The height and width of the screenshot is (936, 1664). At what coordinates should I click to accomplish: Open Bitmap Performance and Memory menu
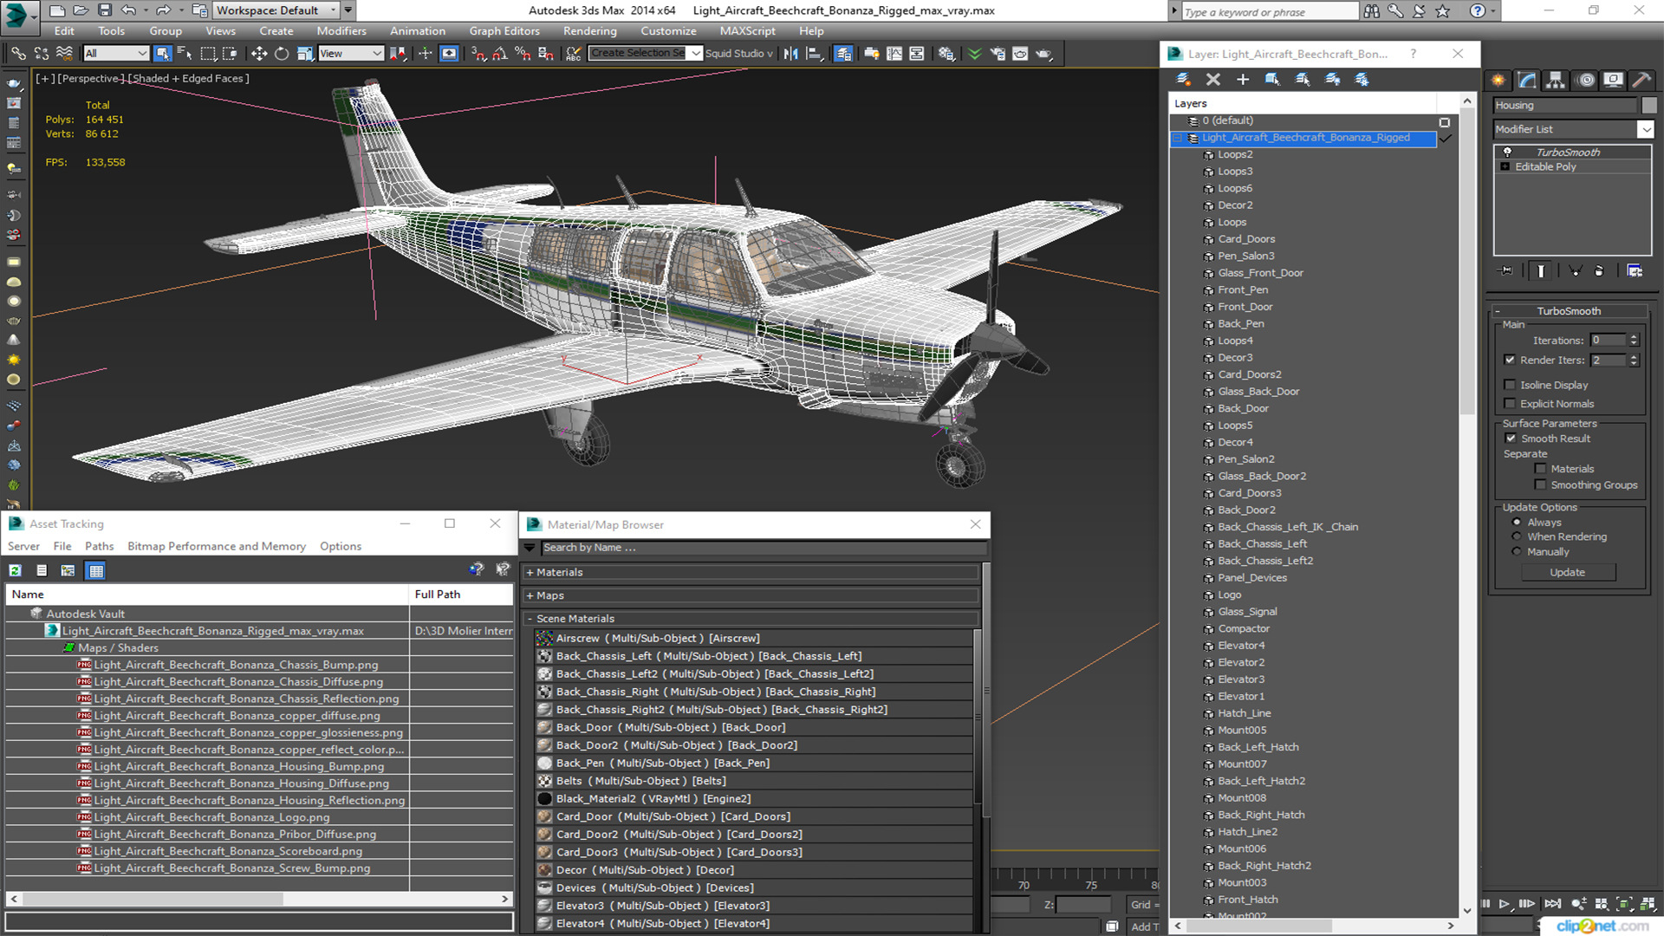(x=217, y=546)
